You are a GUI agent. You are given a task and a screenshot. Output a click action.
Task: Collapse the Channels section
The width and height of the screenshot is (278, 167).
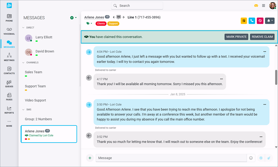coord(23,62)
